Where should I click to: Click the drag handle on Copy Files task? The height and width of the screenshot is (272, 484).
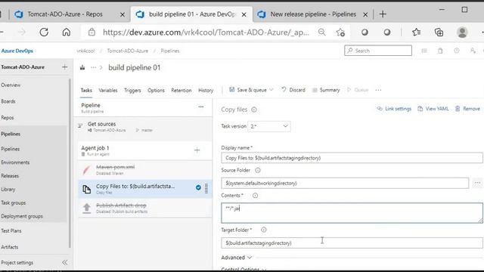point(206,188)
